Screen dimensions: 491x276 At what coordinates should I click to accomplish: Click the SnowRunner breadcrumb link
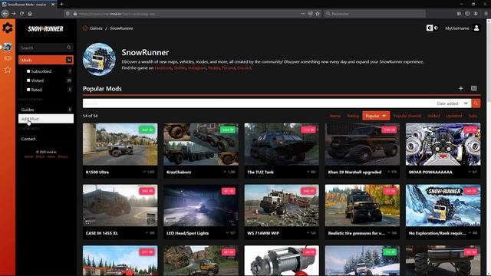(121, 28)
